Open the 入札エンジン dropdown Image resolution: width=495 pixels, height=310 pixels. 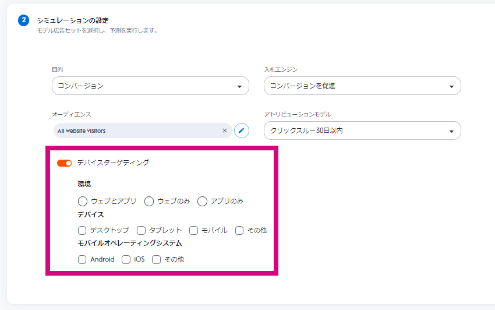(362, 86)
